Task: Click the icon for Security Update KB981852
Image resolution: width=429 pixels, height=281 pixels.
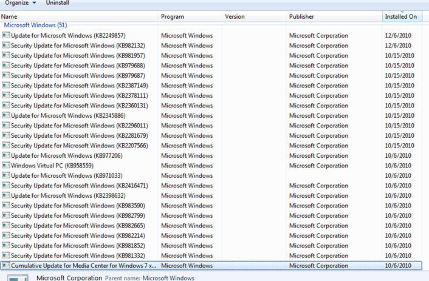Action: click(x=5, y=245)
